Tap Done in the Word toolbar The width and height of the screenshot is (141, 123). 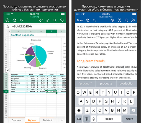pos(80,20)
